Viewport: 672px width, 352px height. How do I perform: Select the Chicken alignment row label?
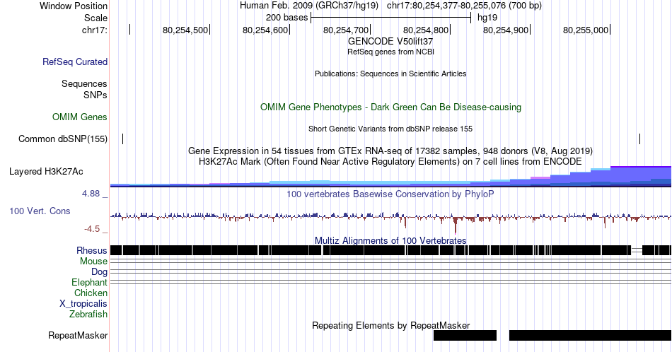91,293
